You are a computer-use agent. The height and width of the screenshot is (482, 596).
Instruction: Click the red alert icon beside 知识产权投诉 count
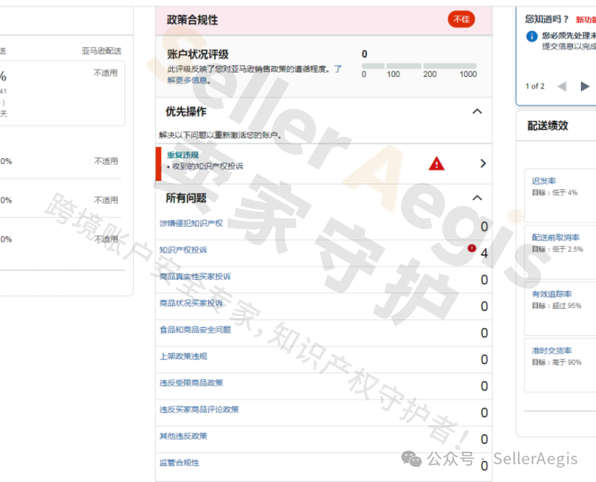[472, 248]
